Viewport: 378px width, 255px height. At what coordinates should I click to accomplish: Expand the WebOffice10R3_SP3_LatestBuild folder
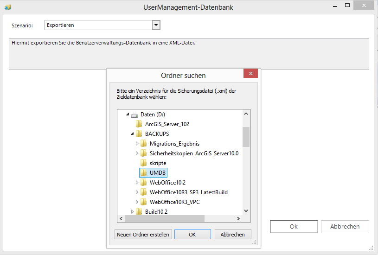pos(137,192)
